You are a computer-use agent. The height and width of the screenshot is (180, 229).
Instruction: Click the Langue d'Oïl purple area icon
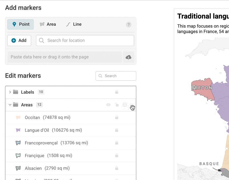click(x=18, y=130)
